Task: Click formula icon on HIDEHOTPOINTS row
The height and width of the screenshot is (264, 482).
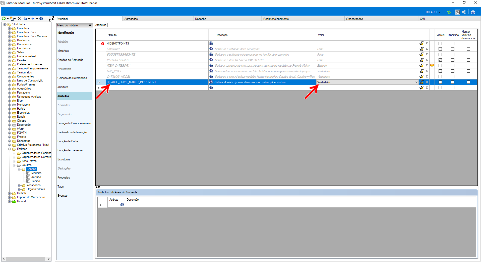Action: 421,43
